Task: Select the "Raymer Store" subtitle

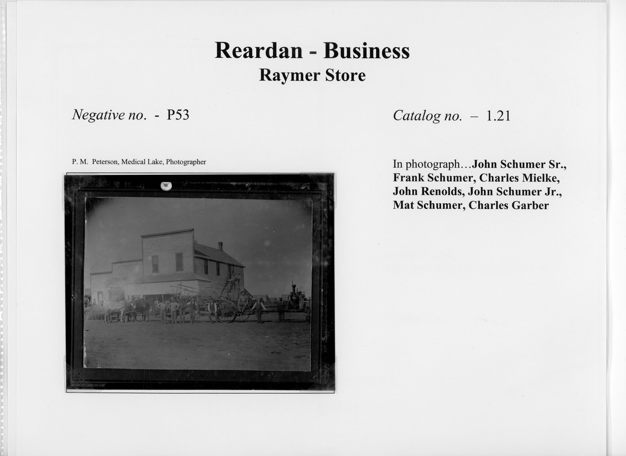Action: click(x=312, y=75)
